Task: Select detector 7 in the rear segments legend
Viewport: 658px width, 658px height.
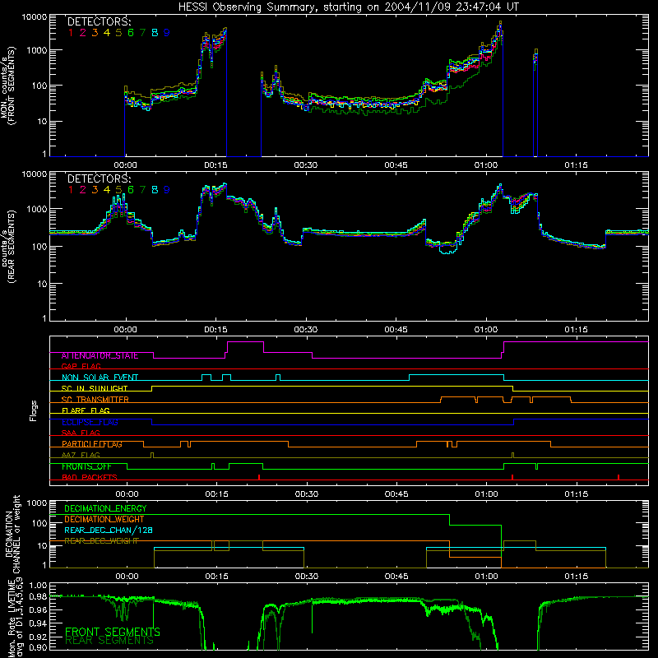Action: pyautogui.click(x=142, y=190)
